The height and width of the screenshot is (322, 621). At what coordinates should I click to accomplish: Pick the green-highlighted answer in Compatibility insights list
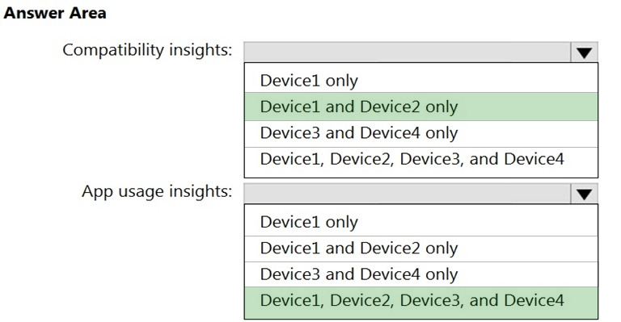[x=421, y=107]
